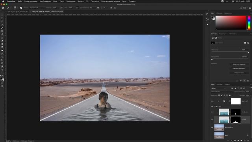252x142 pixels.
Task: Click Выделение и маска button
Action: pyautogui.click(x=239, y=64)
